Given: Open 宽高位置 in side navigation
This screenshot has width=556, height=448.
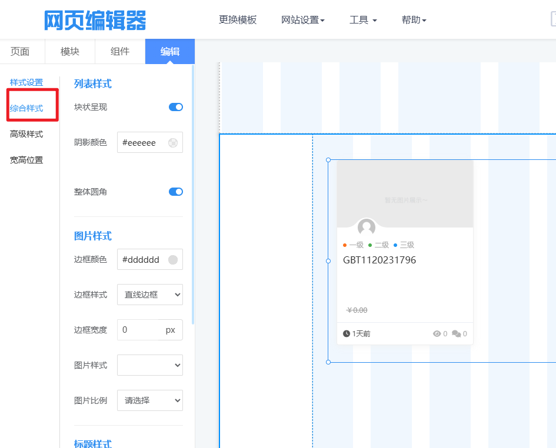Looking at the screenshot, I should point(26,160).
